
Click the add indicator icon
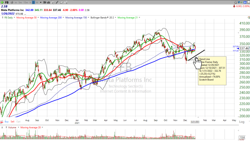pos(53,2)
